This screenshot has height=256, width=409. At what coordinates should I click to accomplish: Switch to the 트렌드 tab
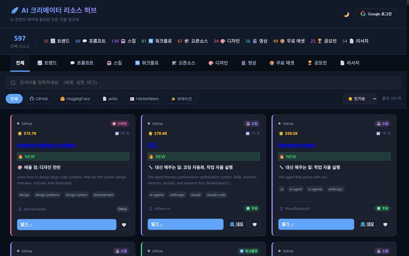(47, 63)
